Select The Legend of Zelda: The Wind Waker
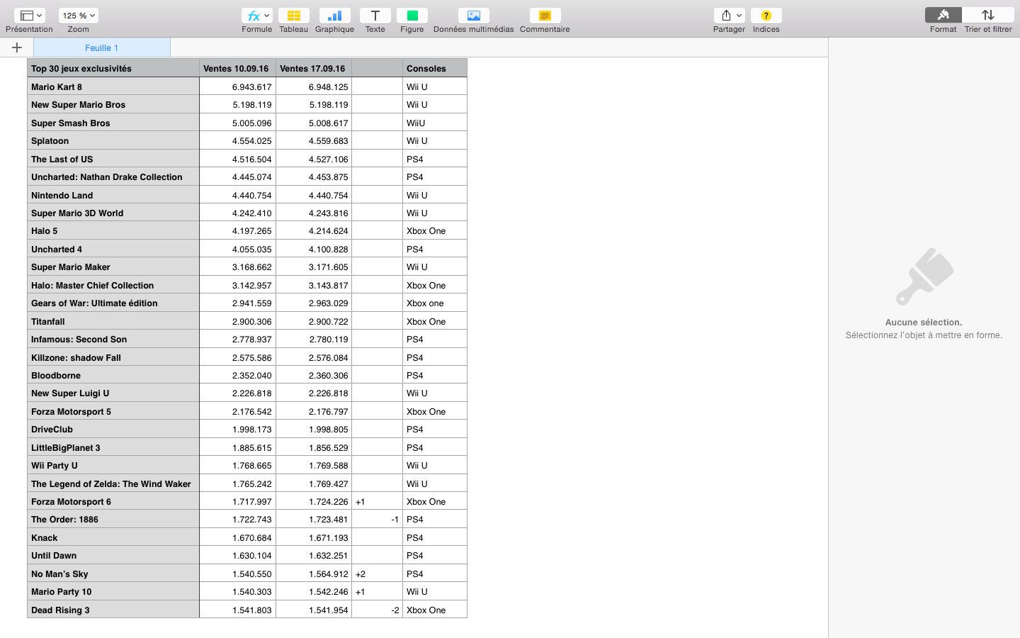The height and width of the screenshot is (638, 1020). click(113, 483)
